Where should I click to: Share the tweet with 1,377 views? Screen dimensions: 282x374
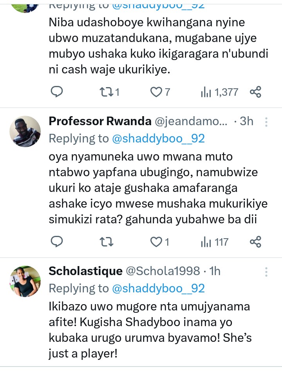click(x=255, y=92)
